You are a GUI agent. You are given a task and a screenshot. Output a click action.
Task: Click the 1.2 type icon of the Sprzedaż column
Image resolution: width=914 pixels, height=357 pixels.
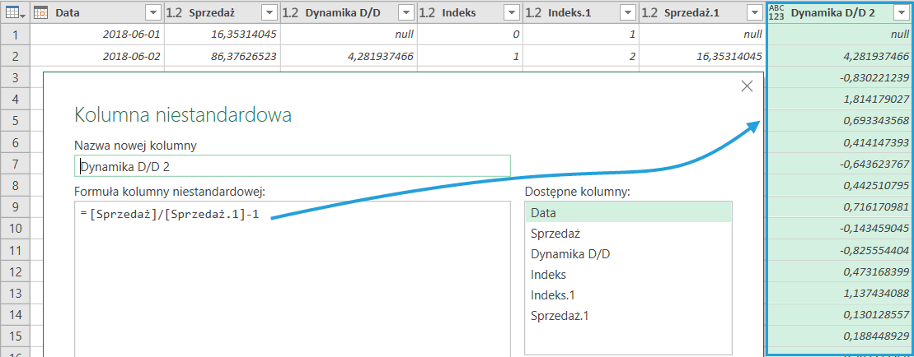point(174,12)
